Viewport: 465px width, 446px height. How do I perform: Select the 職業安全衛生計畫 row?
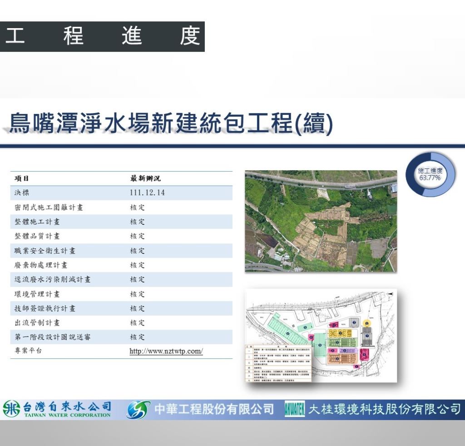pos(45,251)
